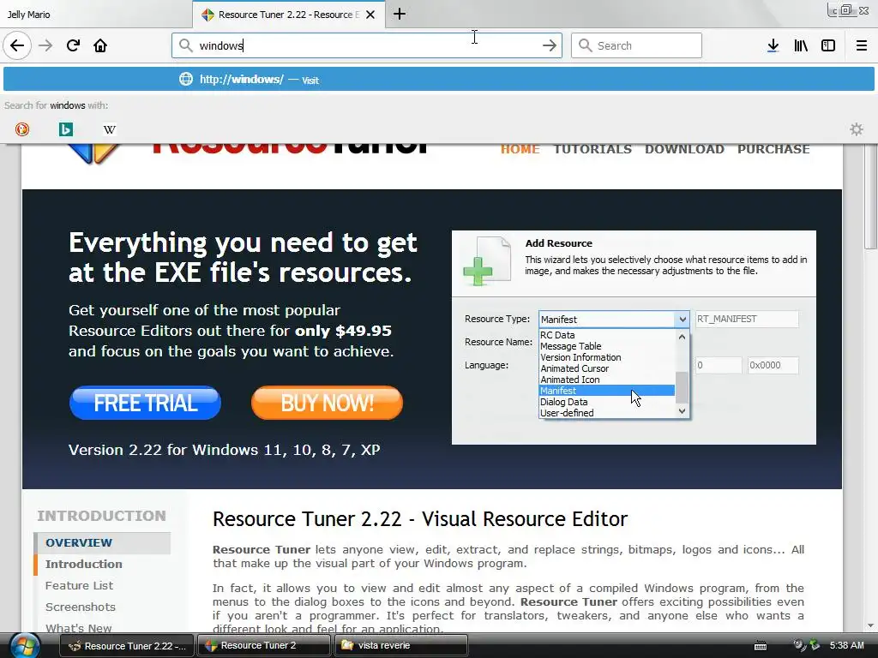Click the Add Resource green plus icon
This screenshot has height=658, width=878.
click(478, 272)
